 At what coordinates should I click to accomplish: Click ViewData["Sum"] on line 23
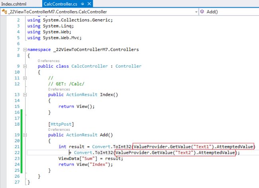point(78,159)
